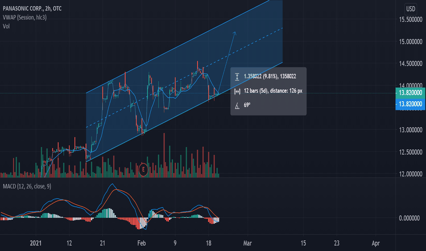Click the 12.000000 price axis label
The width and height of the screenshot is (426, 251).
coord(410,174)
